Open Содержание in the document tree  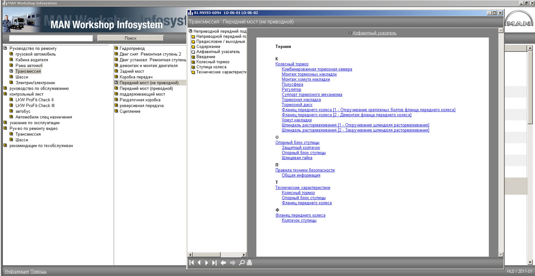[x=208, y=47]
